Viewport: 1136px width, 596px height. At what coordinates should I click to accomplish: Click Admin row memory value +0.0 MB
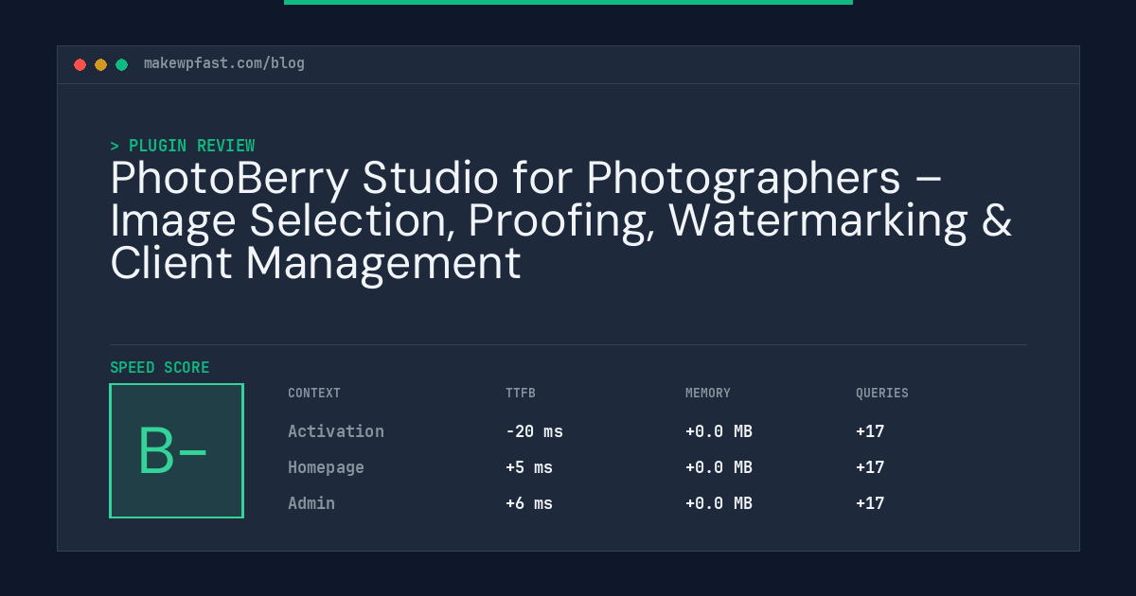(719, 503)
